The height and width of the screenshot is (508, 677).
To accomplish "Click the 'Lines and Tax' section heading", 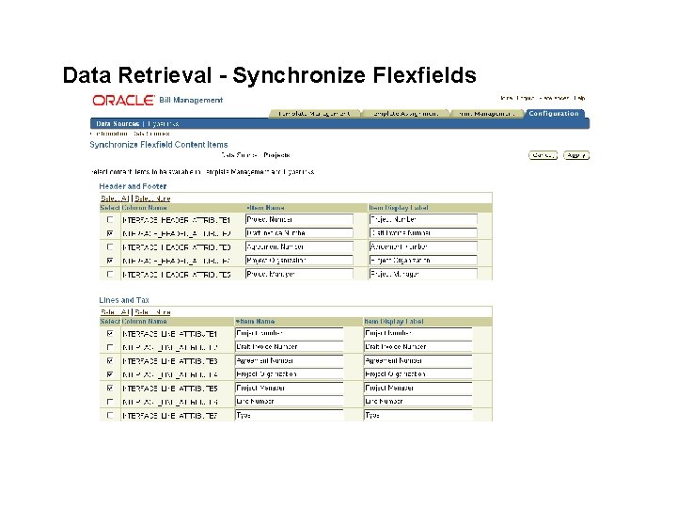I will [124, 300].
